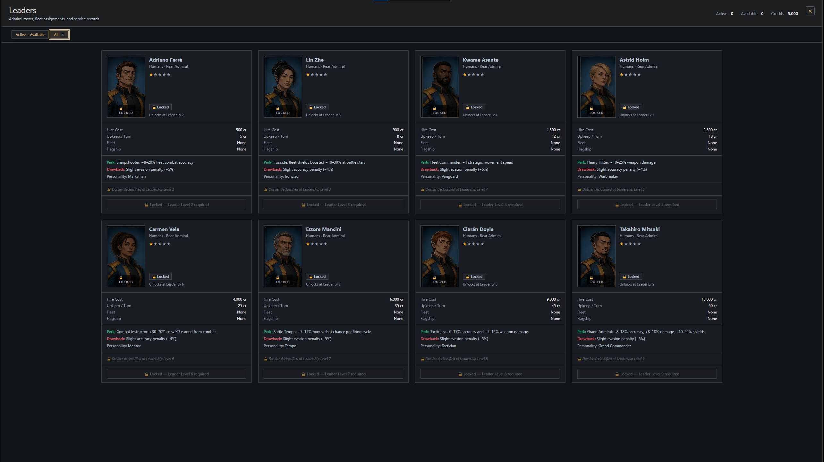Click the Credits 5,000 counter
The width and height of the screenshot is (824, 462).
[785, 14]
